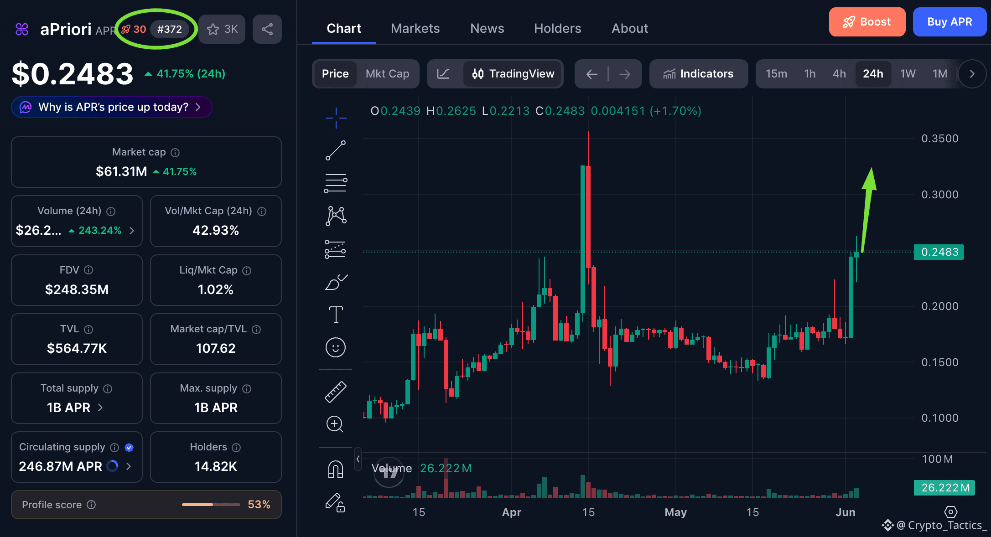This screenshot has width=991, height=537.
Task: Set timeframe to 1W
Action: pyautogui.click(x=908, y=74)
